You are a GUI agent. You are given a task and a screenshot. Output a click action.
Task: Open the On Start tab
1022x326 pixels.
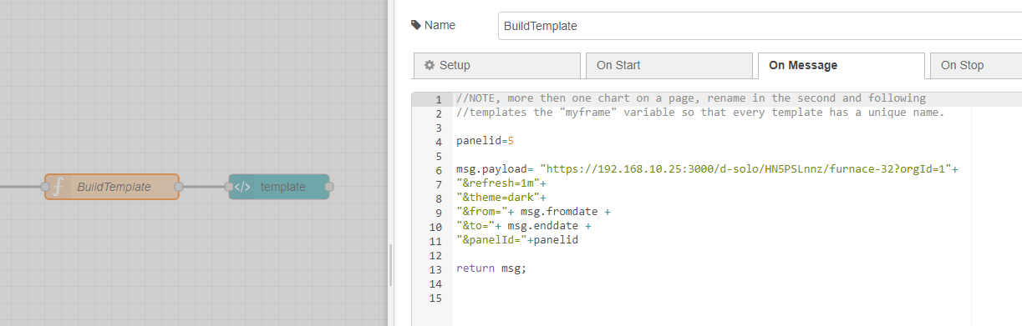tap(669, 65)
